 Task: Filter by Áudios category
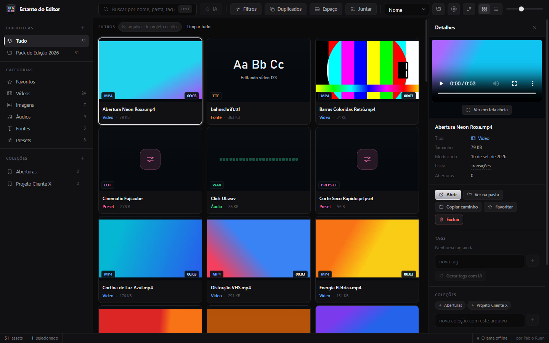(47, 117)
